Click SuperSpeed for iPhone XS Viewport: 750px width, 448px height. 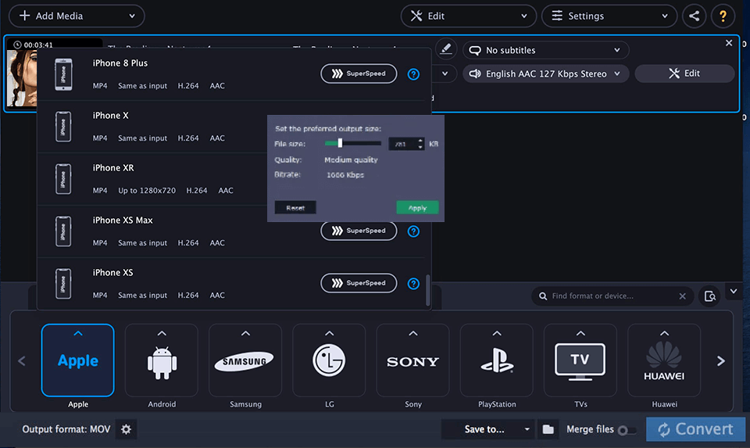(x=359, y=283)
